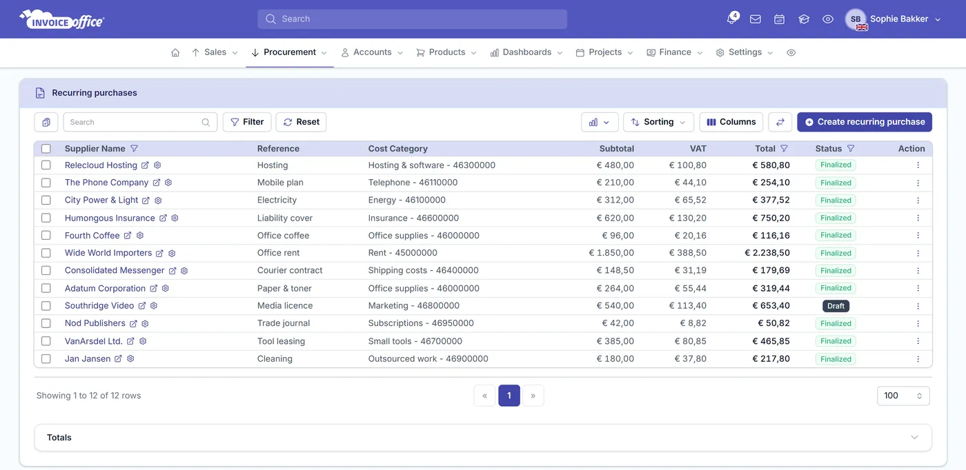Viewport: 966px width, 470px height.
Task: Tick the Wide World Importers checkbox
Action: pyautogui.click(x=46, y=253)
